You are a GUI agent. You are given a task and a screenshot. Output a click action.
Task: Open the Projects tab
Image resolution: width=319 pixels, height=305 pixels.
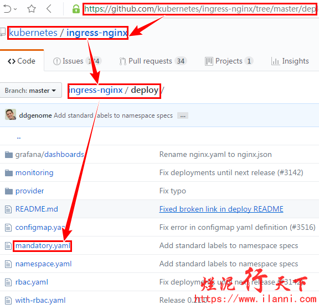(x=229, y=61)
